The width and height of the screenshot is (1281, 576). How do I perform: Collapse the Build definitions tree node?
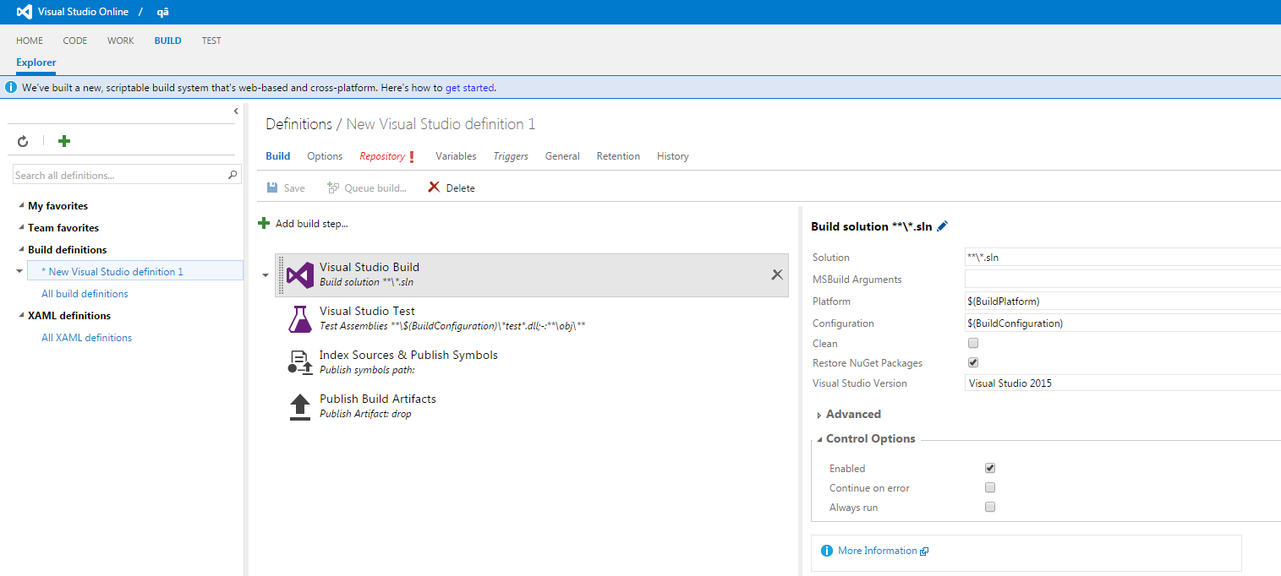(20, 249)
